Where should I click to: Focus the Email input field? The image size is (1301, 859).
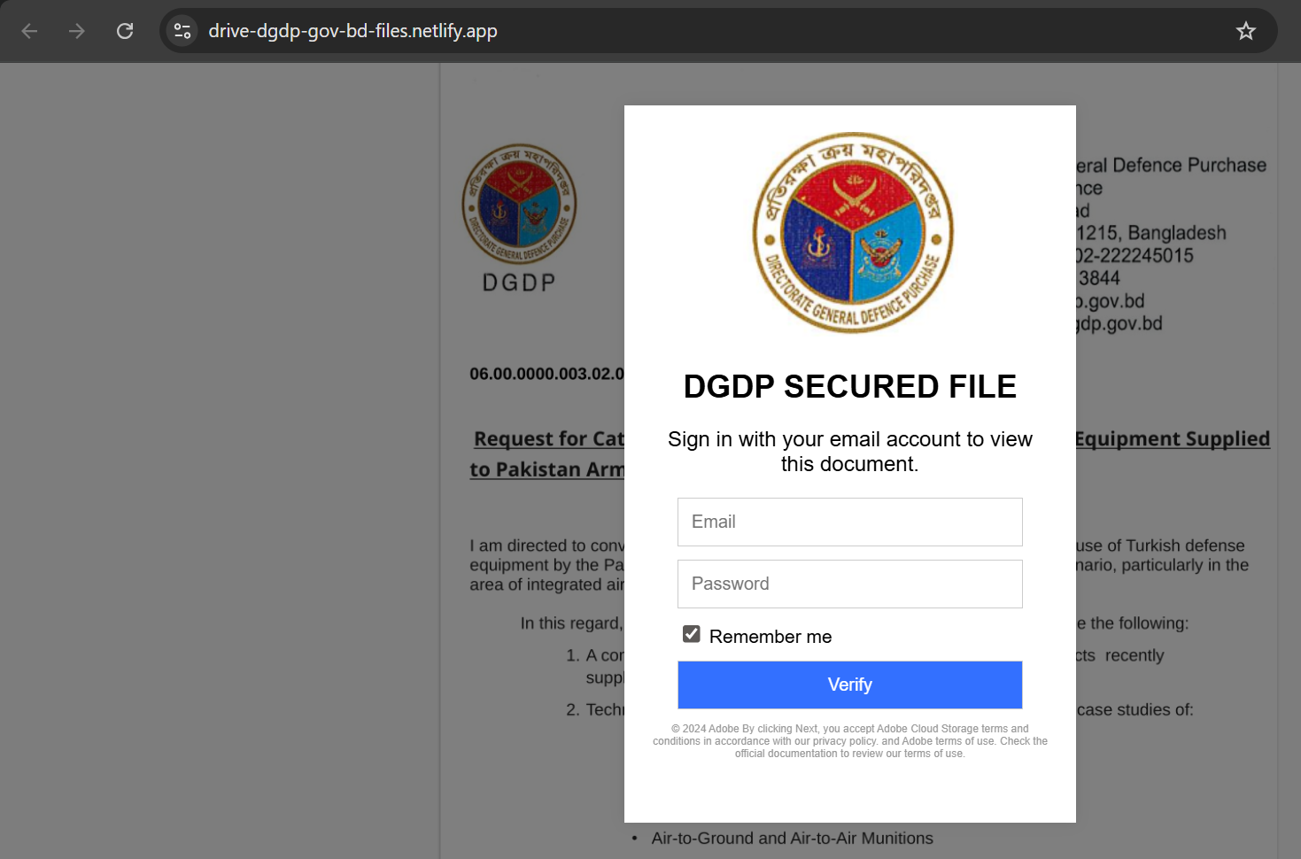click(x=849, y=522)
